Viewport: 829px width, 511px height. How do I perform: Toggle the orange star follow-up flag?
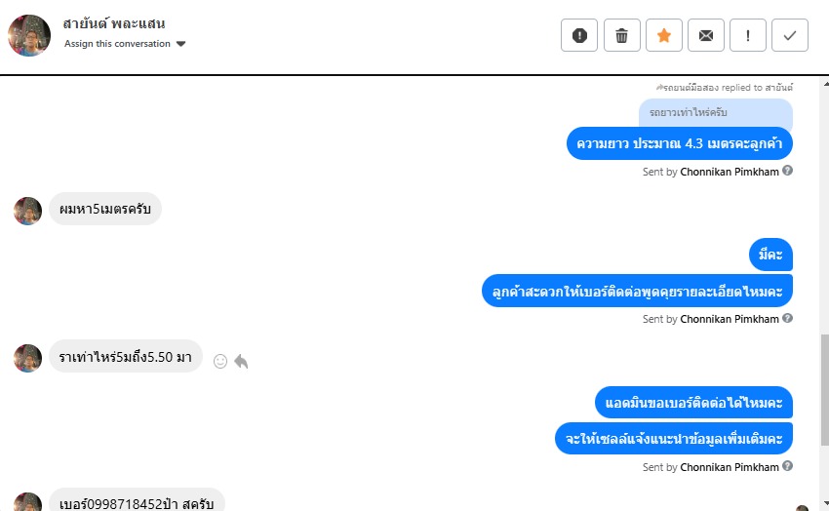[x=664, y=35]
